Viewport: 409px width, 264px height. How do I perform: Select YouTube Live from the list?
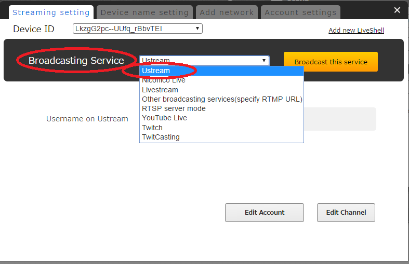(221, 118)
